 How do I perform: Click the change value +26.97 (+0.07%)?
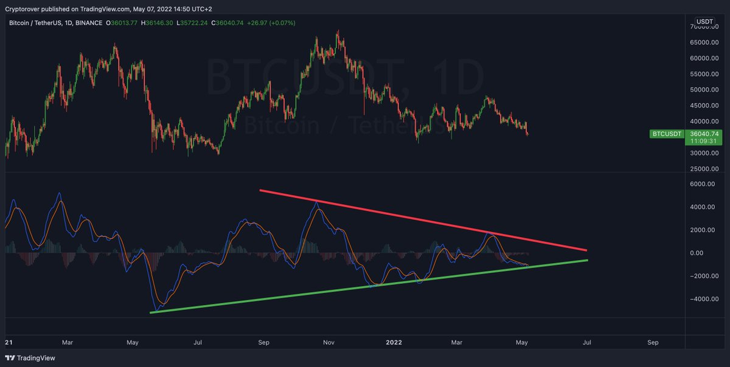pos(271,23)
